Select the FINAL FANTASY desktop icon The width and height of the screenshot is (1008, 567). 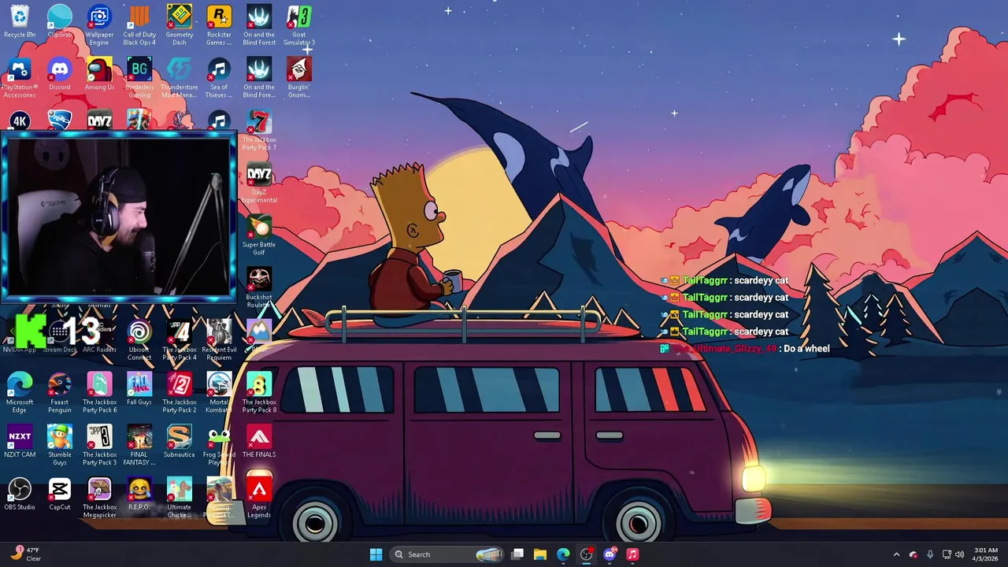tap(139, 446)
